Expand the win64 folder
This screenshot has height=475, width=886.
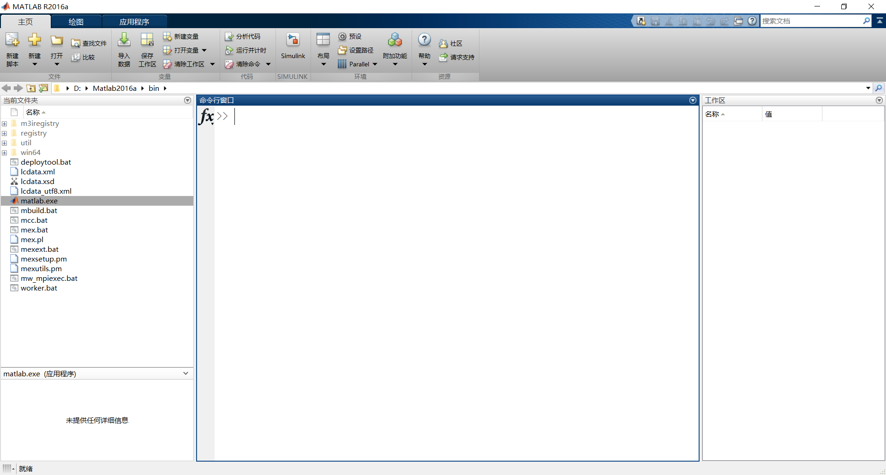pyautogui.click(x=4, y=153)
